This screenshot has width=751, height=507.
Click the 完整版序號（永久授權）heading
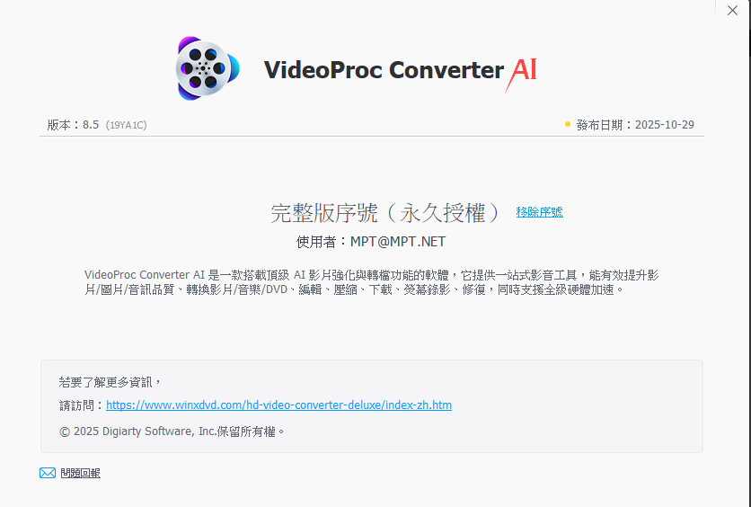pyautogui.click(x=385, y=213)
